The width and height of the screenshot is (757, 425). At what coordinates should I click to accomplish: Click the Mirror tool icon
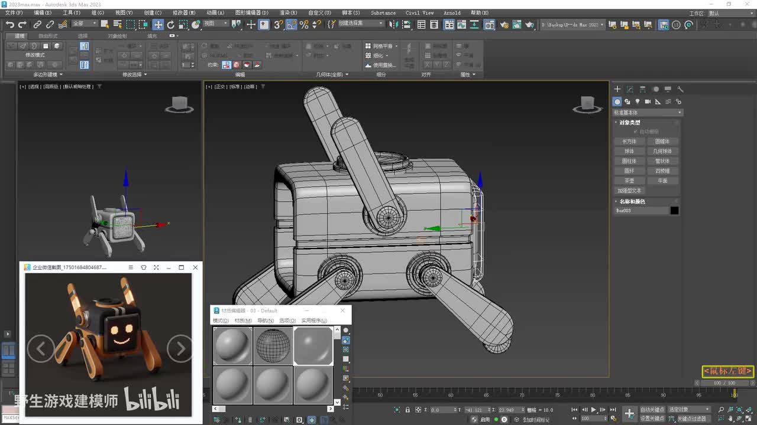[x=394, y=24]
